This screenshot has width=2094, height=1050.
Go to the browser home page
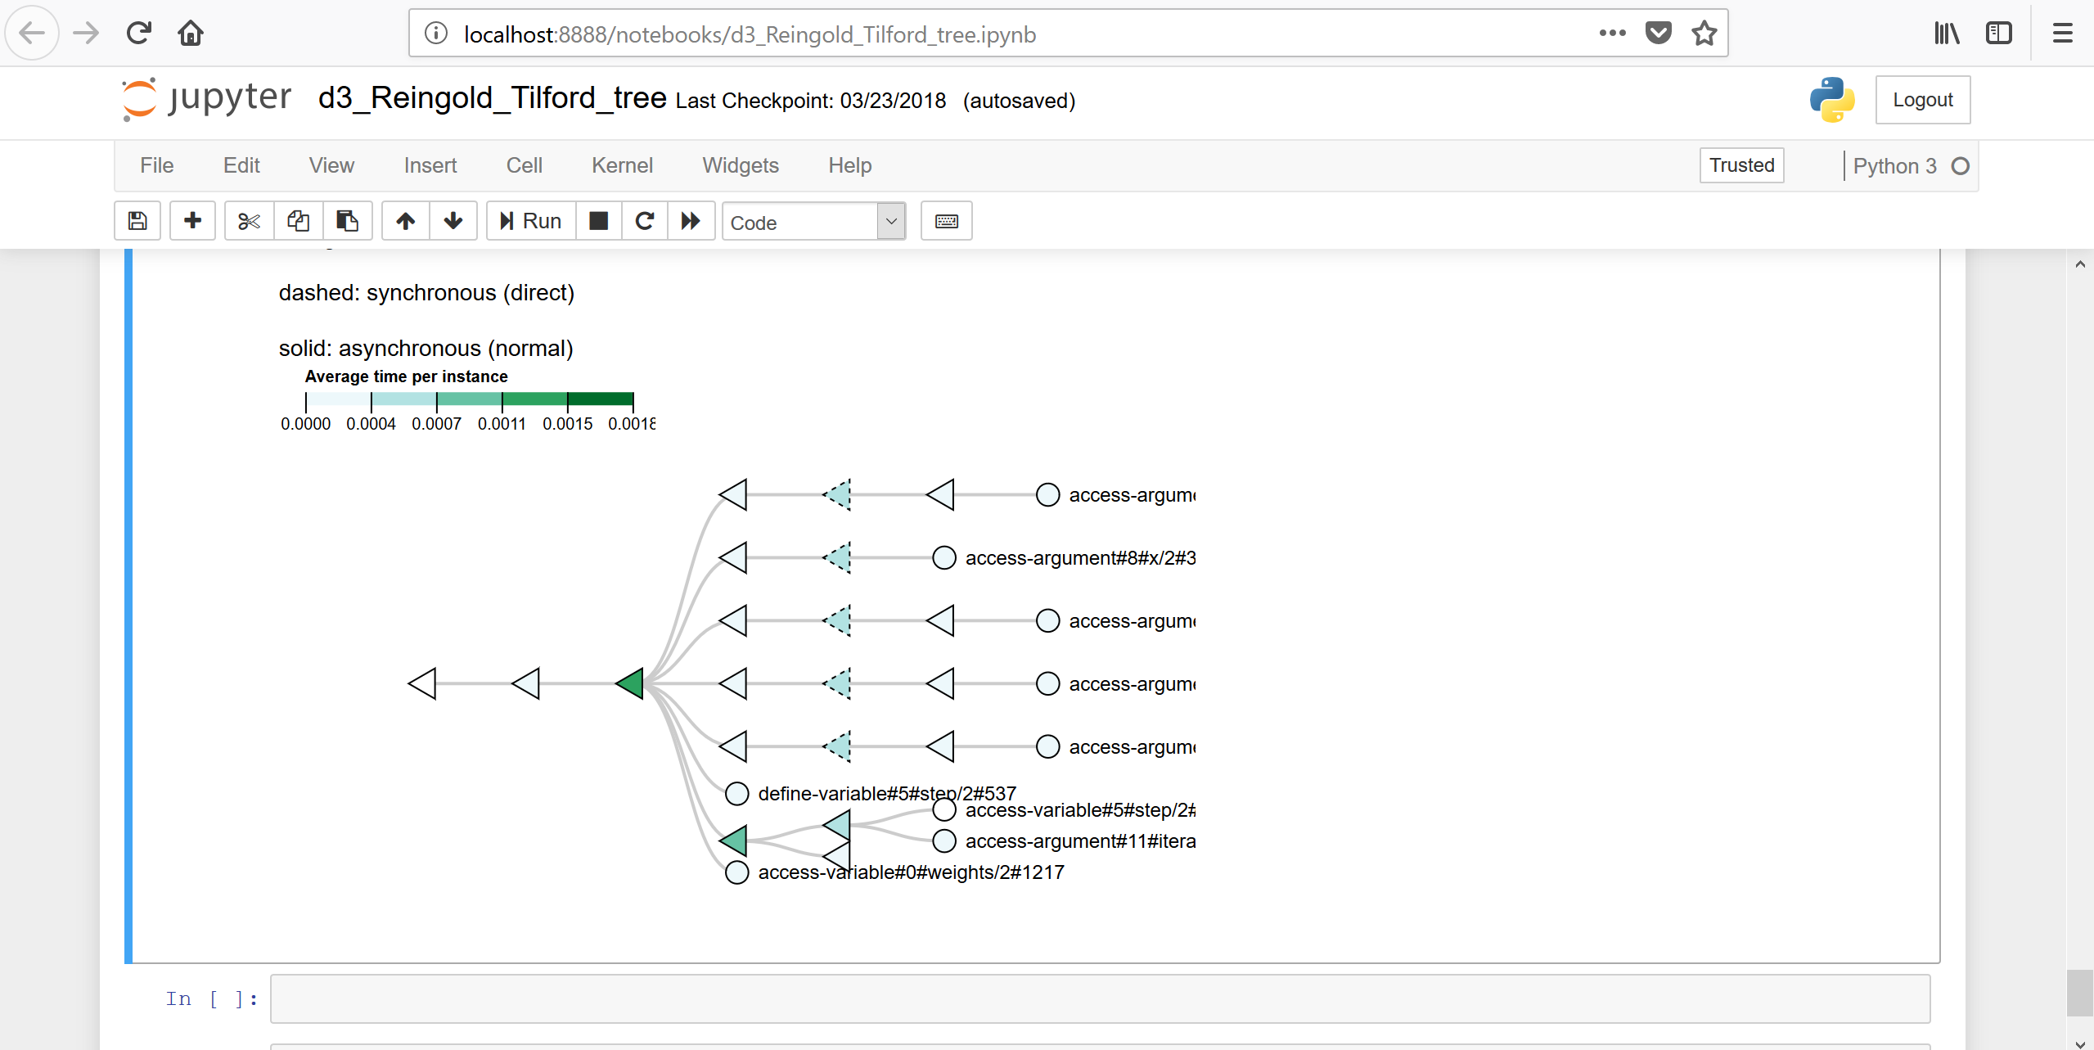191,34
